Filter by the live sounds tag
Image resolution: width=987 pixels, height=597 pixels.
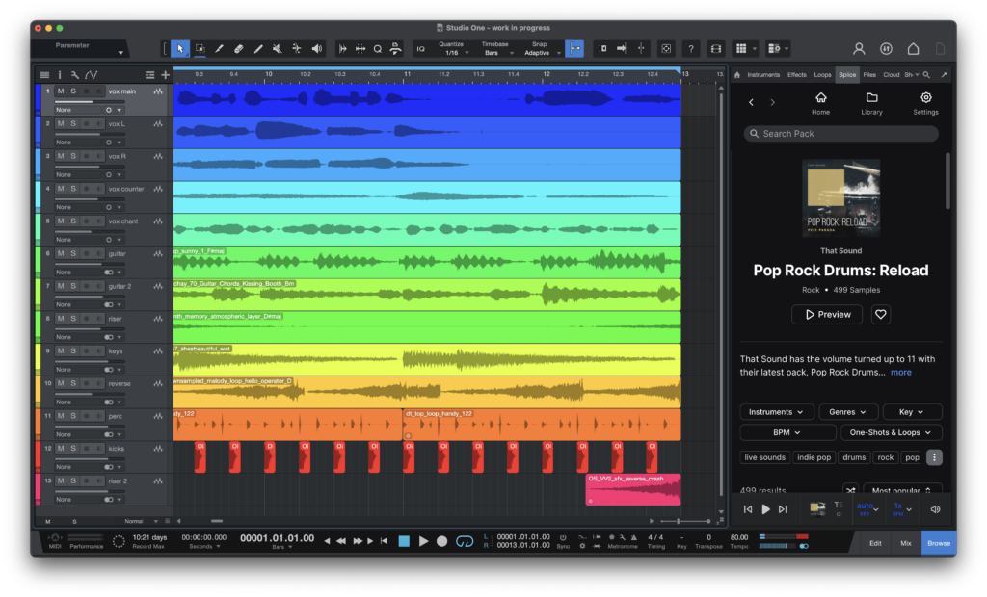coord(764,457)
